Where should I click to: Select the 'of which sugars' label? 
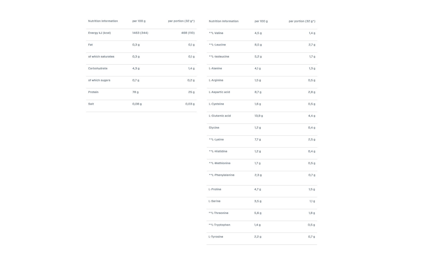point(99,80)
